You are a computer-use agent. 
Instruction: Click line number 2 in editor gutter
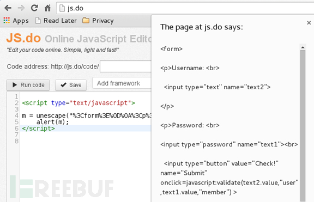coord(16,103)
